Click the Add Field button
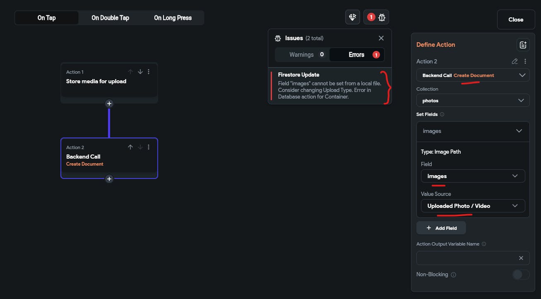 point(441,228)
